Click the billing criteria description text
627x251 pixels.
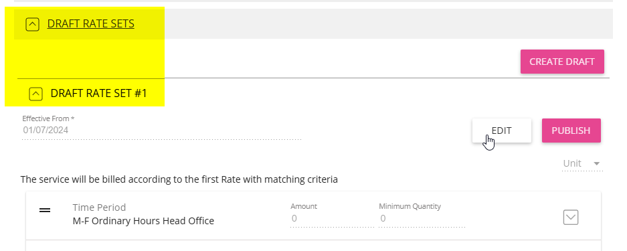tap(179, 179)
